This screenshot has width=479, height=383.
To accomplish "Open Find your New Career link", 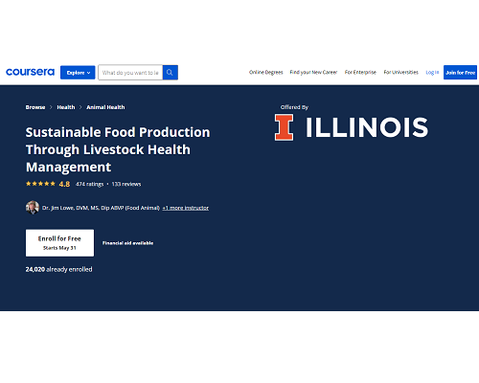I will pos(313,73).
